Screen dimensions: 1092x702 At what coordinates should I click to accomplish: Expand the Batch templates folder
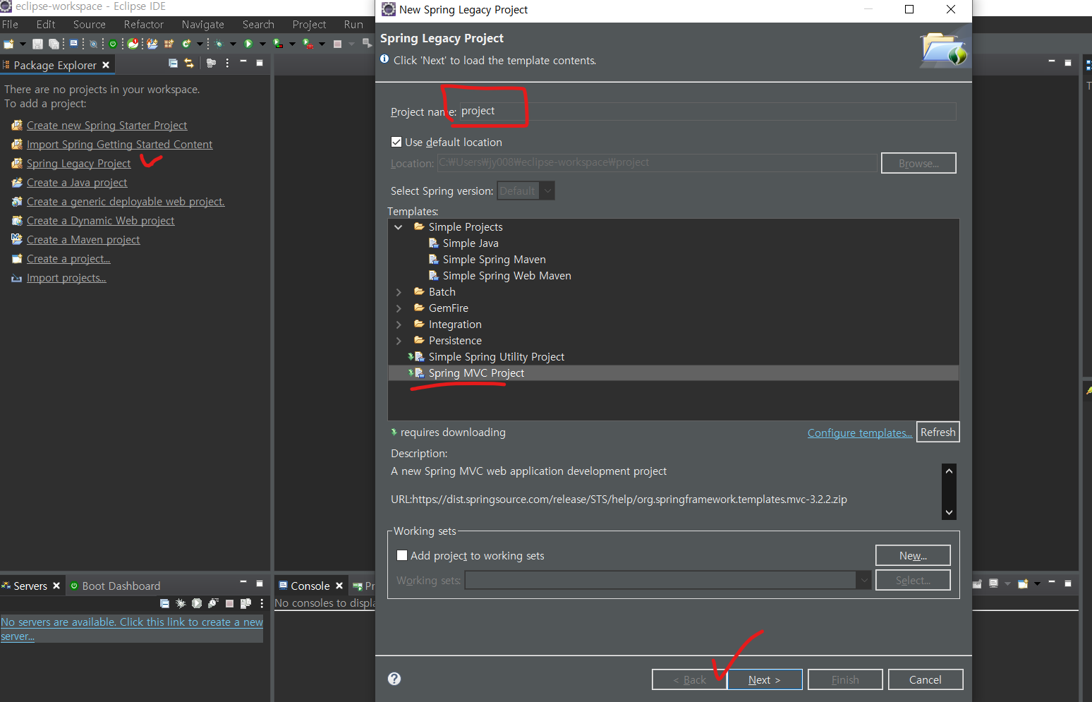399,292
